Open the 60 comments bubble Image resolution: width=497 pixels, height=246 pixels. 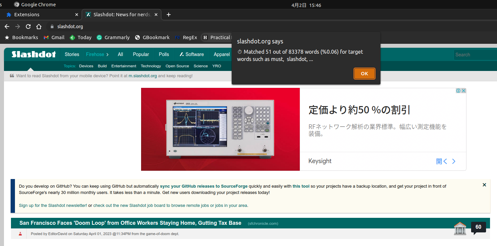coord(478,227)
